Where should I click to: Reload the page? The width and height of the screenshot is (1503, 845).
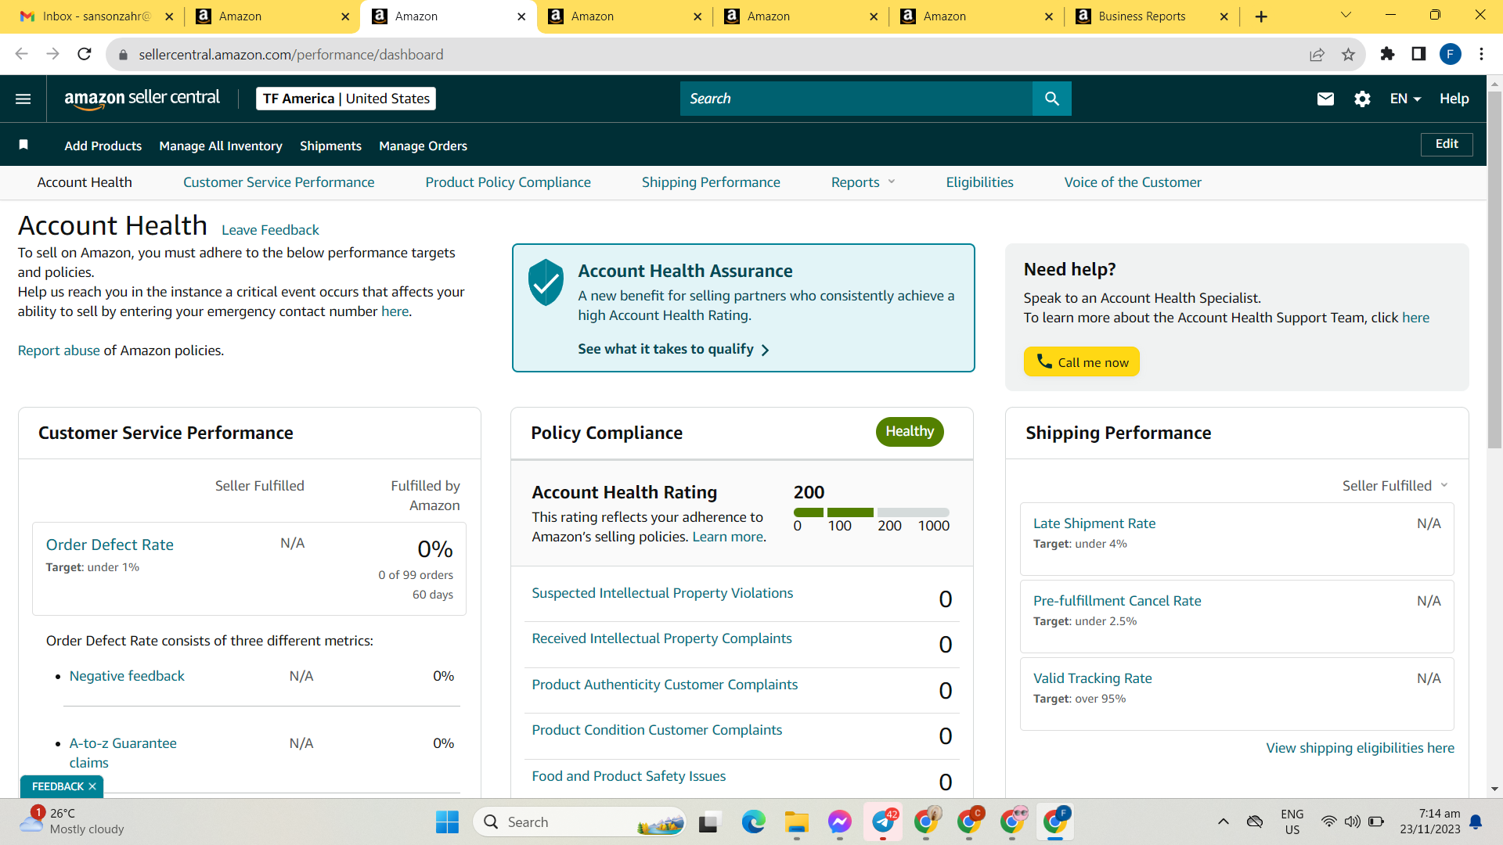[85, 54]
